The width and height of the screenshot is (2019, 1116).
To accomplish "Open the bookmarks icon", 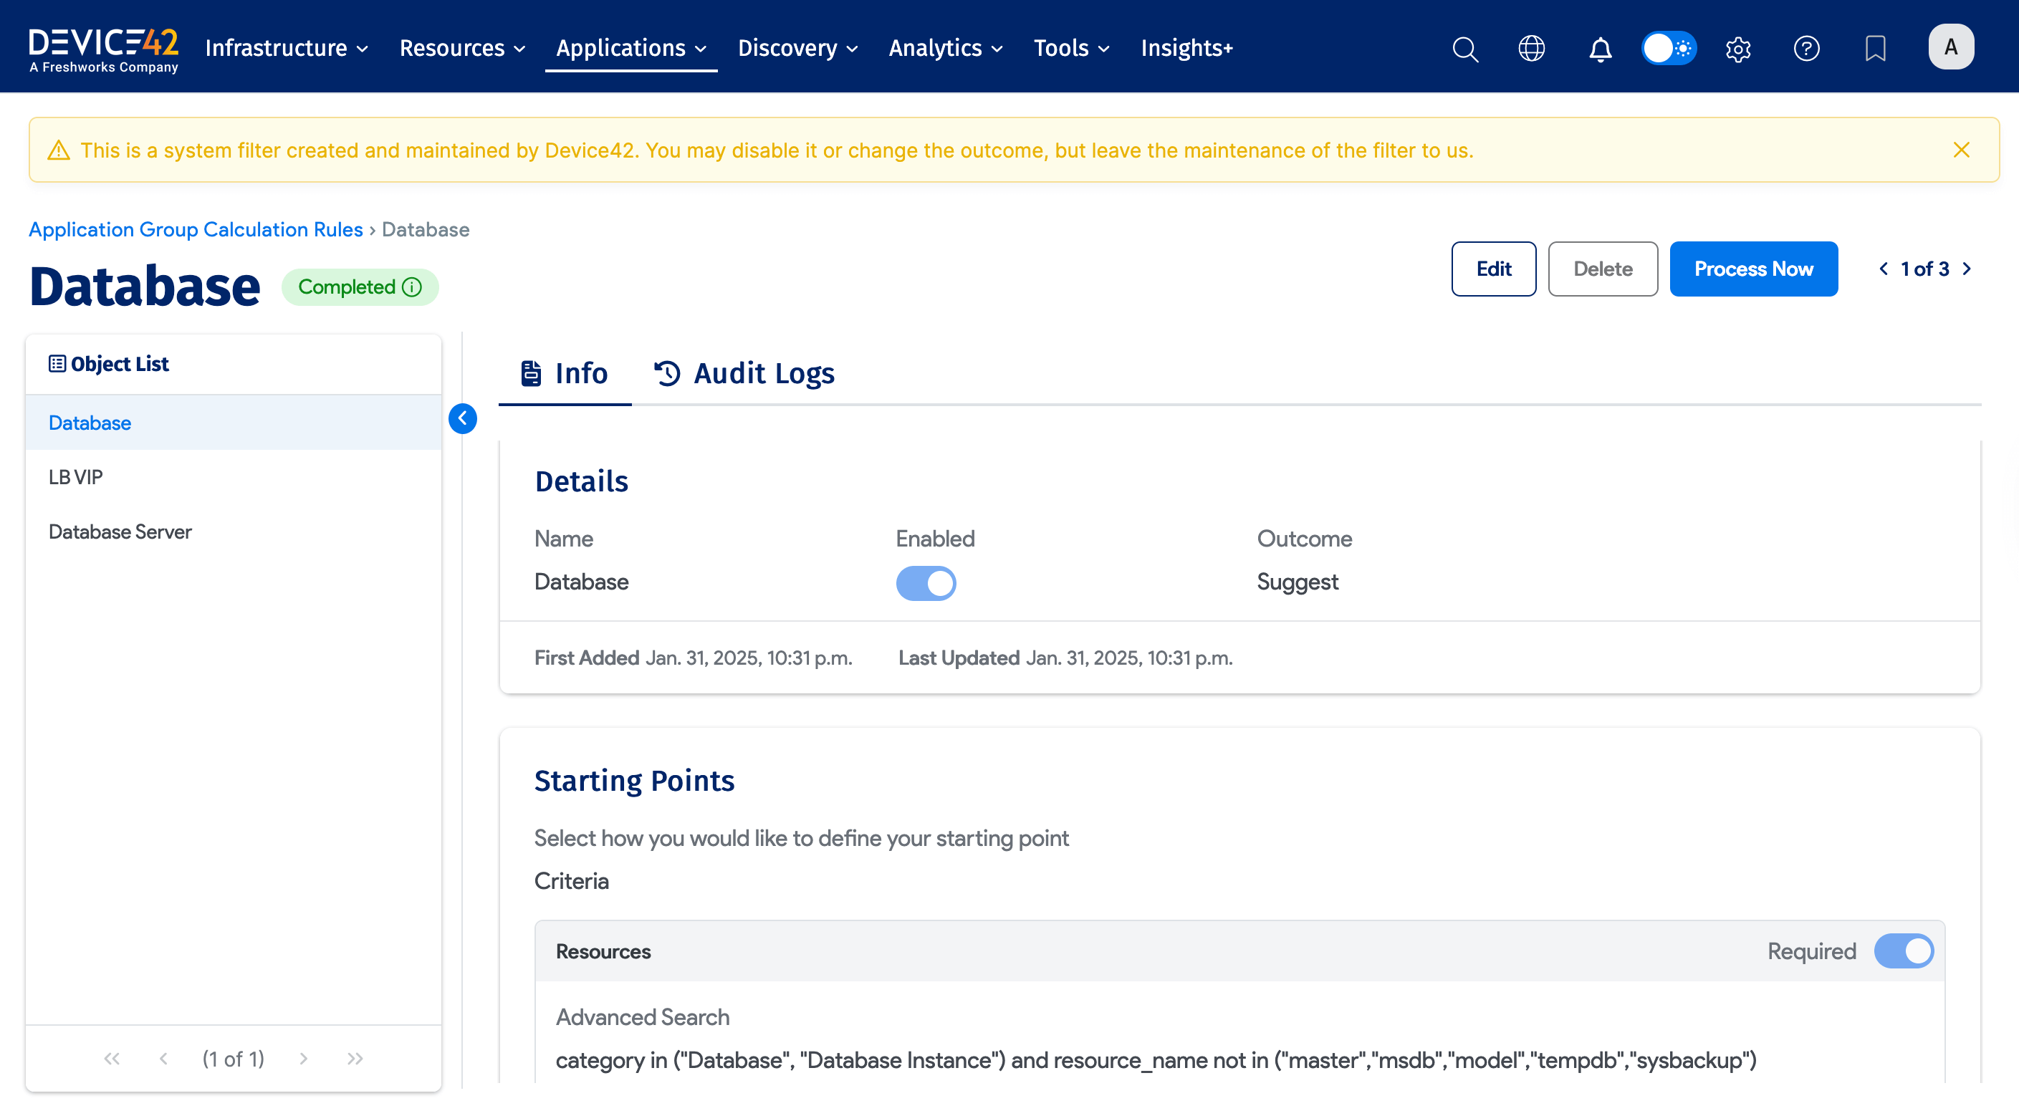I will [x=1875, y=49].
